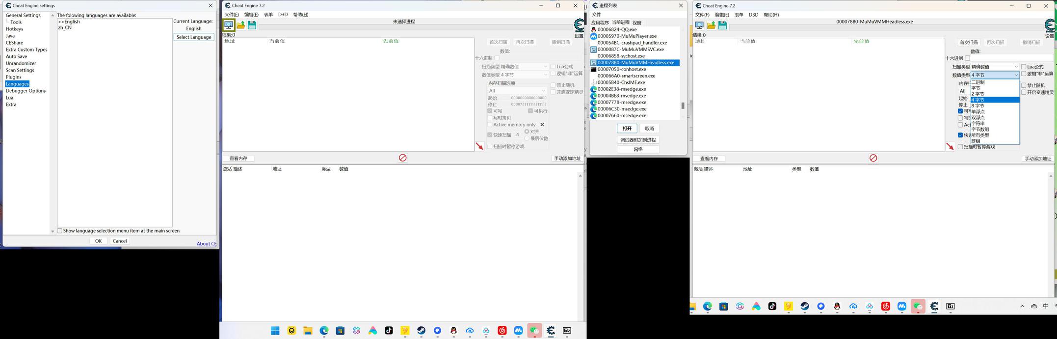1057x339 pixels.
Task: Tick 十六进制 checkbox in MuMuVMMHeadless Cheat Engine window
Action: [x=968, y=58]
